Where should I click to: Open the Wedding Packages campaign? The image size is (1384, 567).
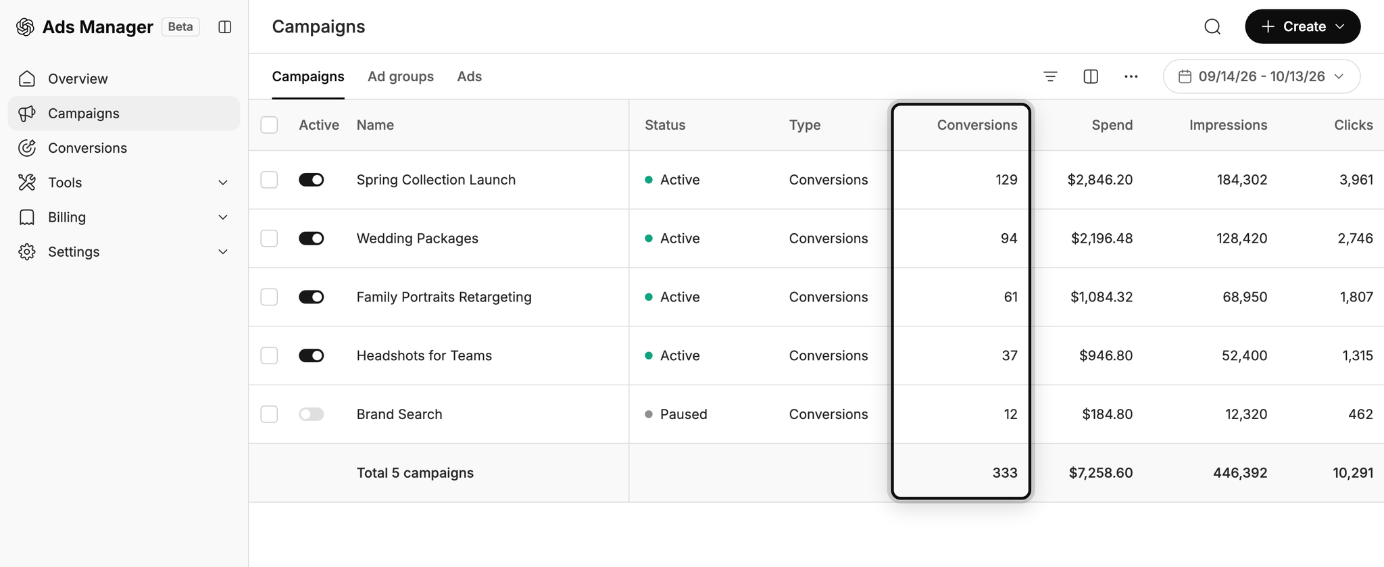(x=417, y=239)
